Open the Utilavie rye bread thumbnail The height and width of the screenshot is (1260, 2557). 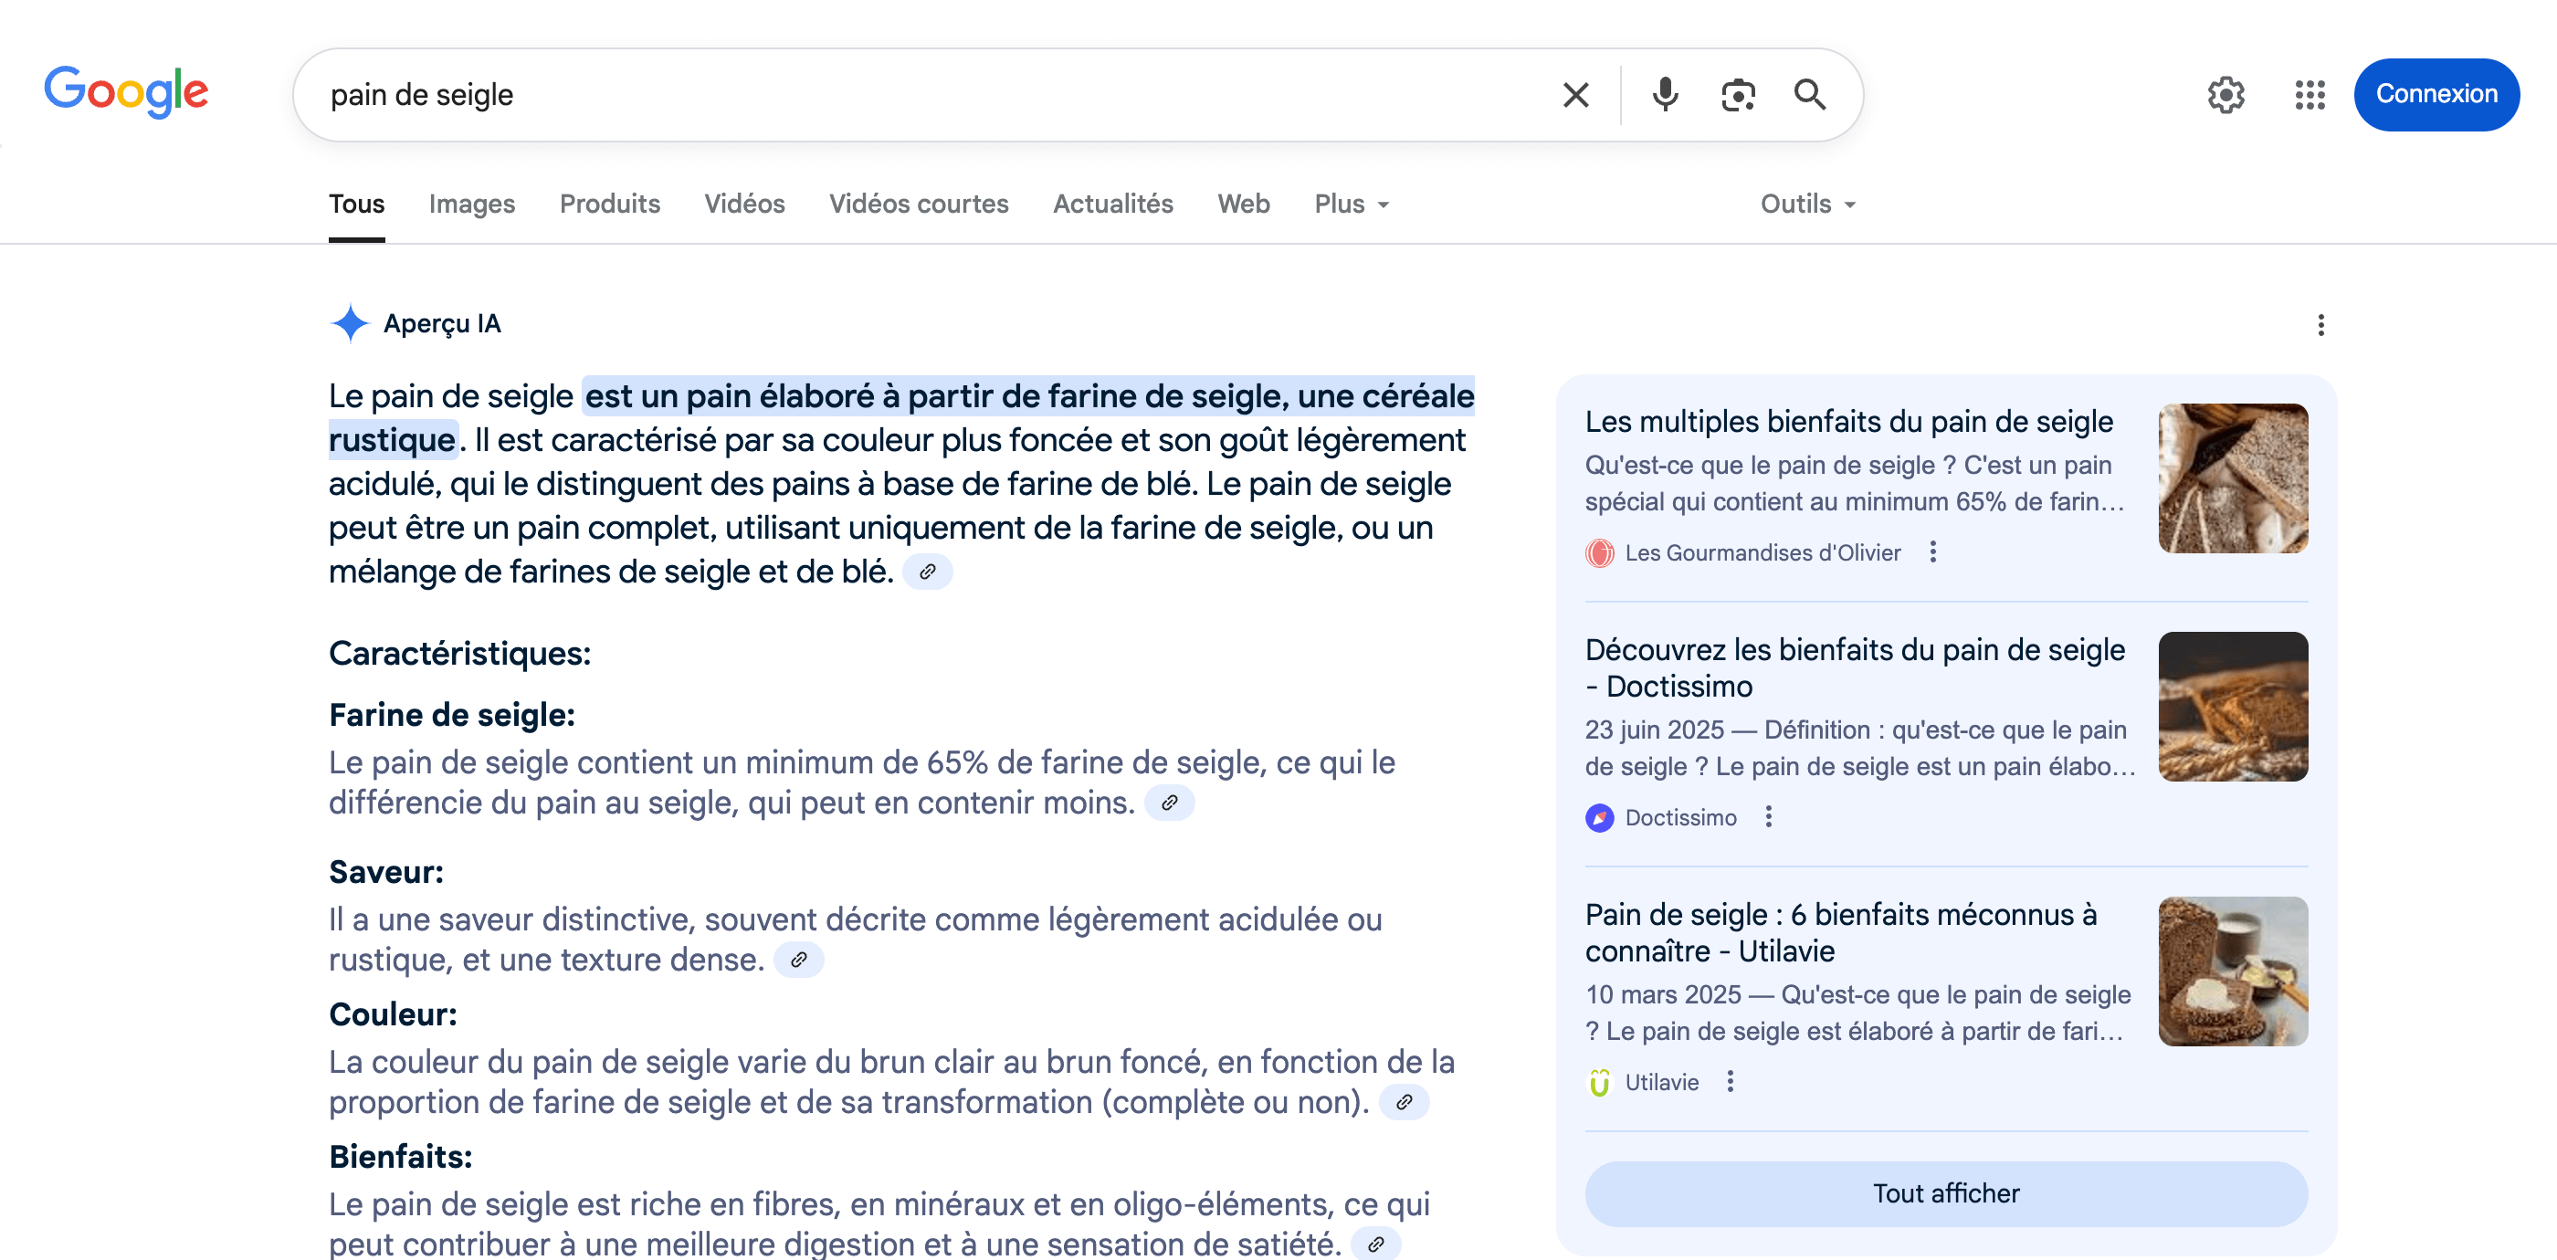click(x=2233, y=971)
